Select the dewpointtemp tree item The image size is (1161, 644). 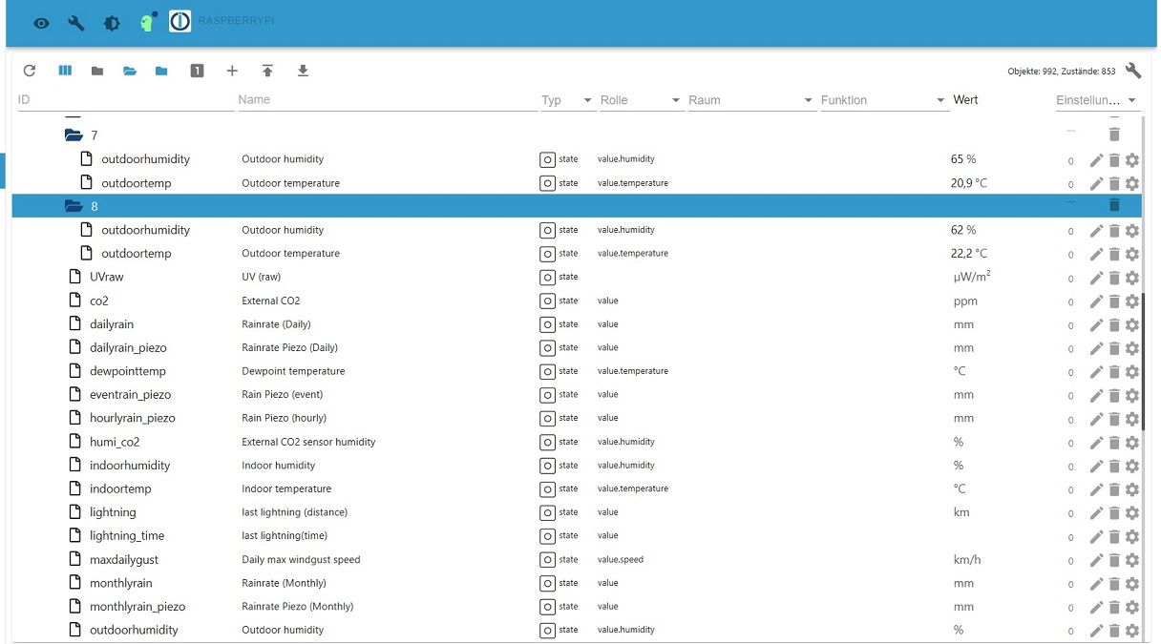tap(127, 371)
